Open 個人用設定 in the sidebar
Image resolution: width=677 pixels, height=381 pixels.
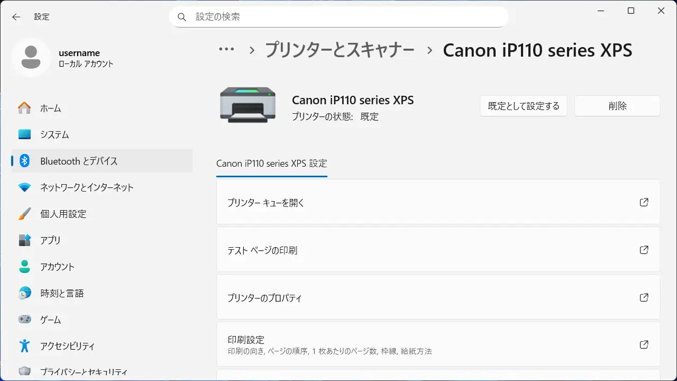(63, 214)
